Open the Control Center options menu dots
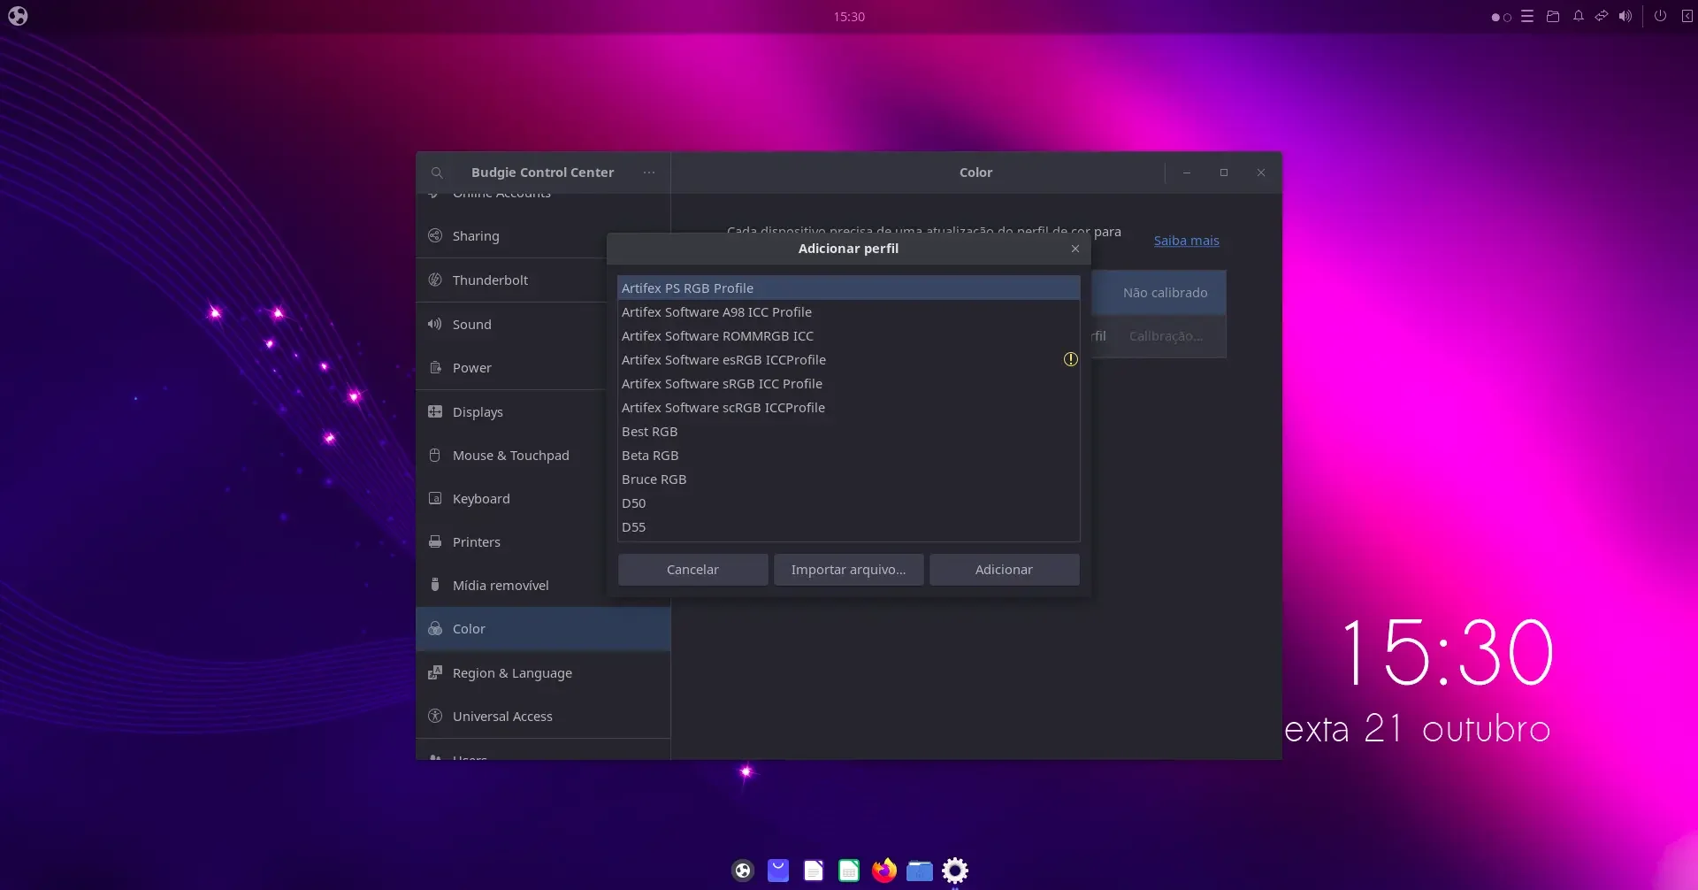 pos(649,173)
